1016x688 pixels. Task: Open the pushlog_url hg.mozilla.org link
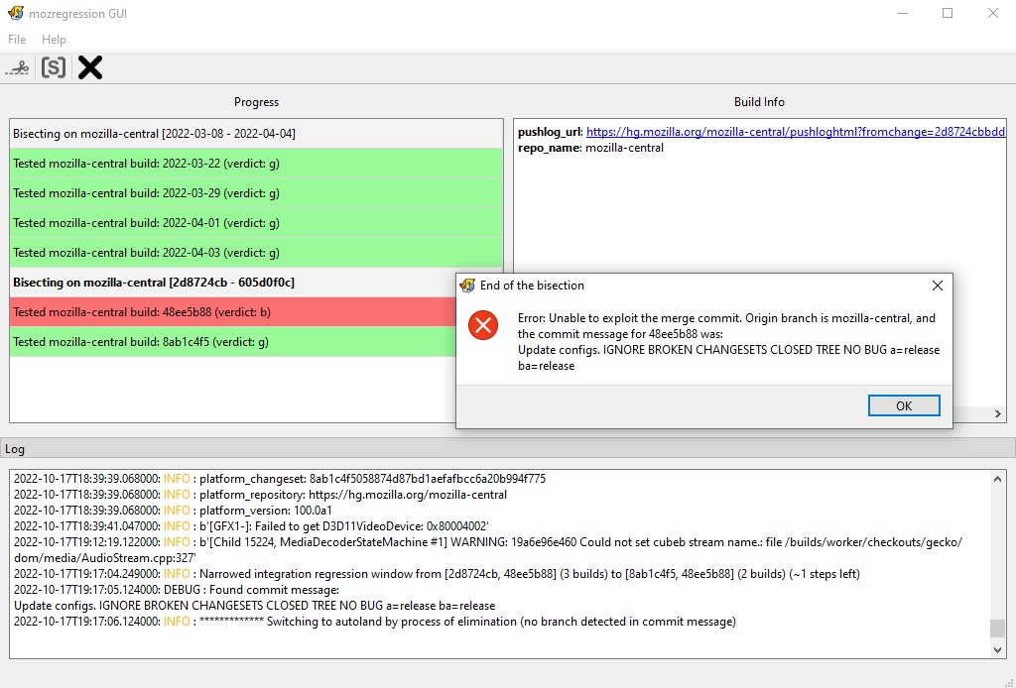pos(794,132)
